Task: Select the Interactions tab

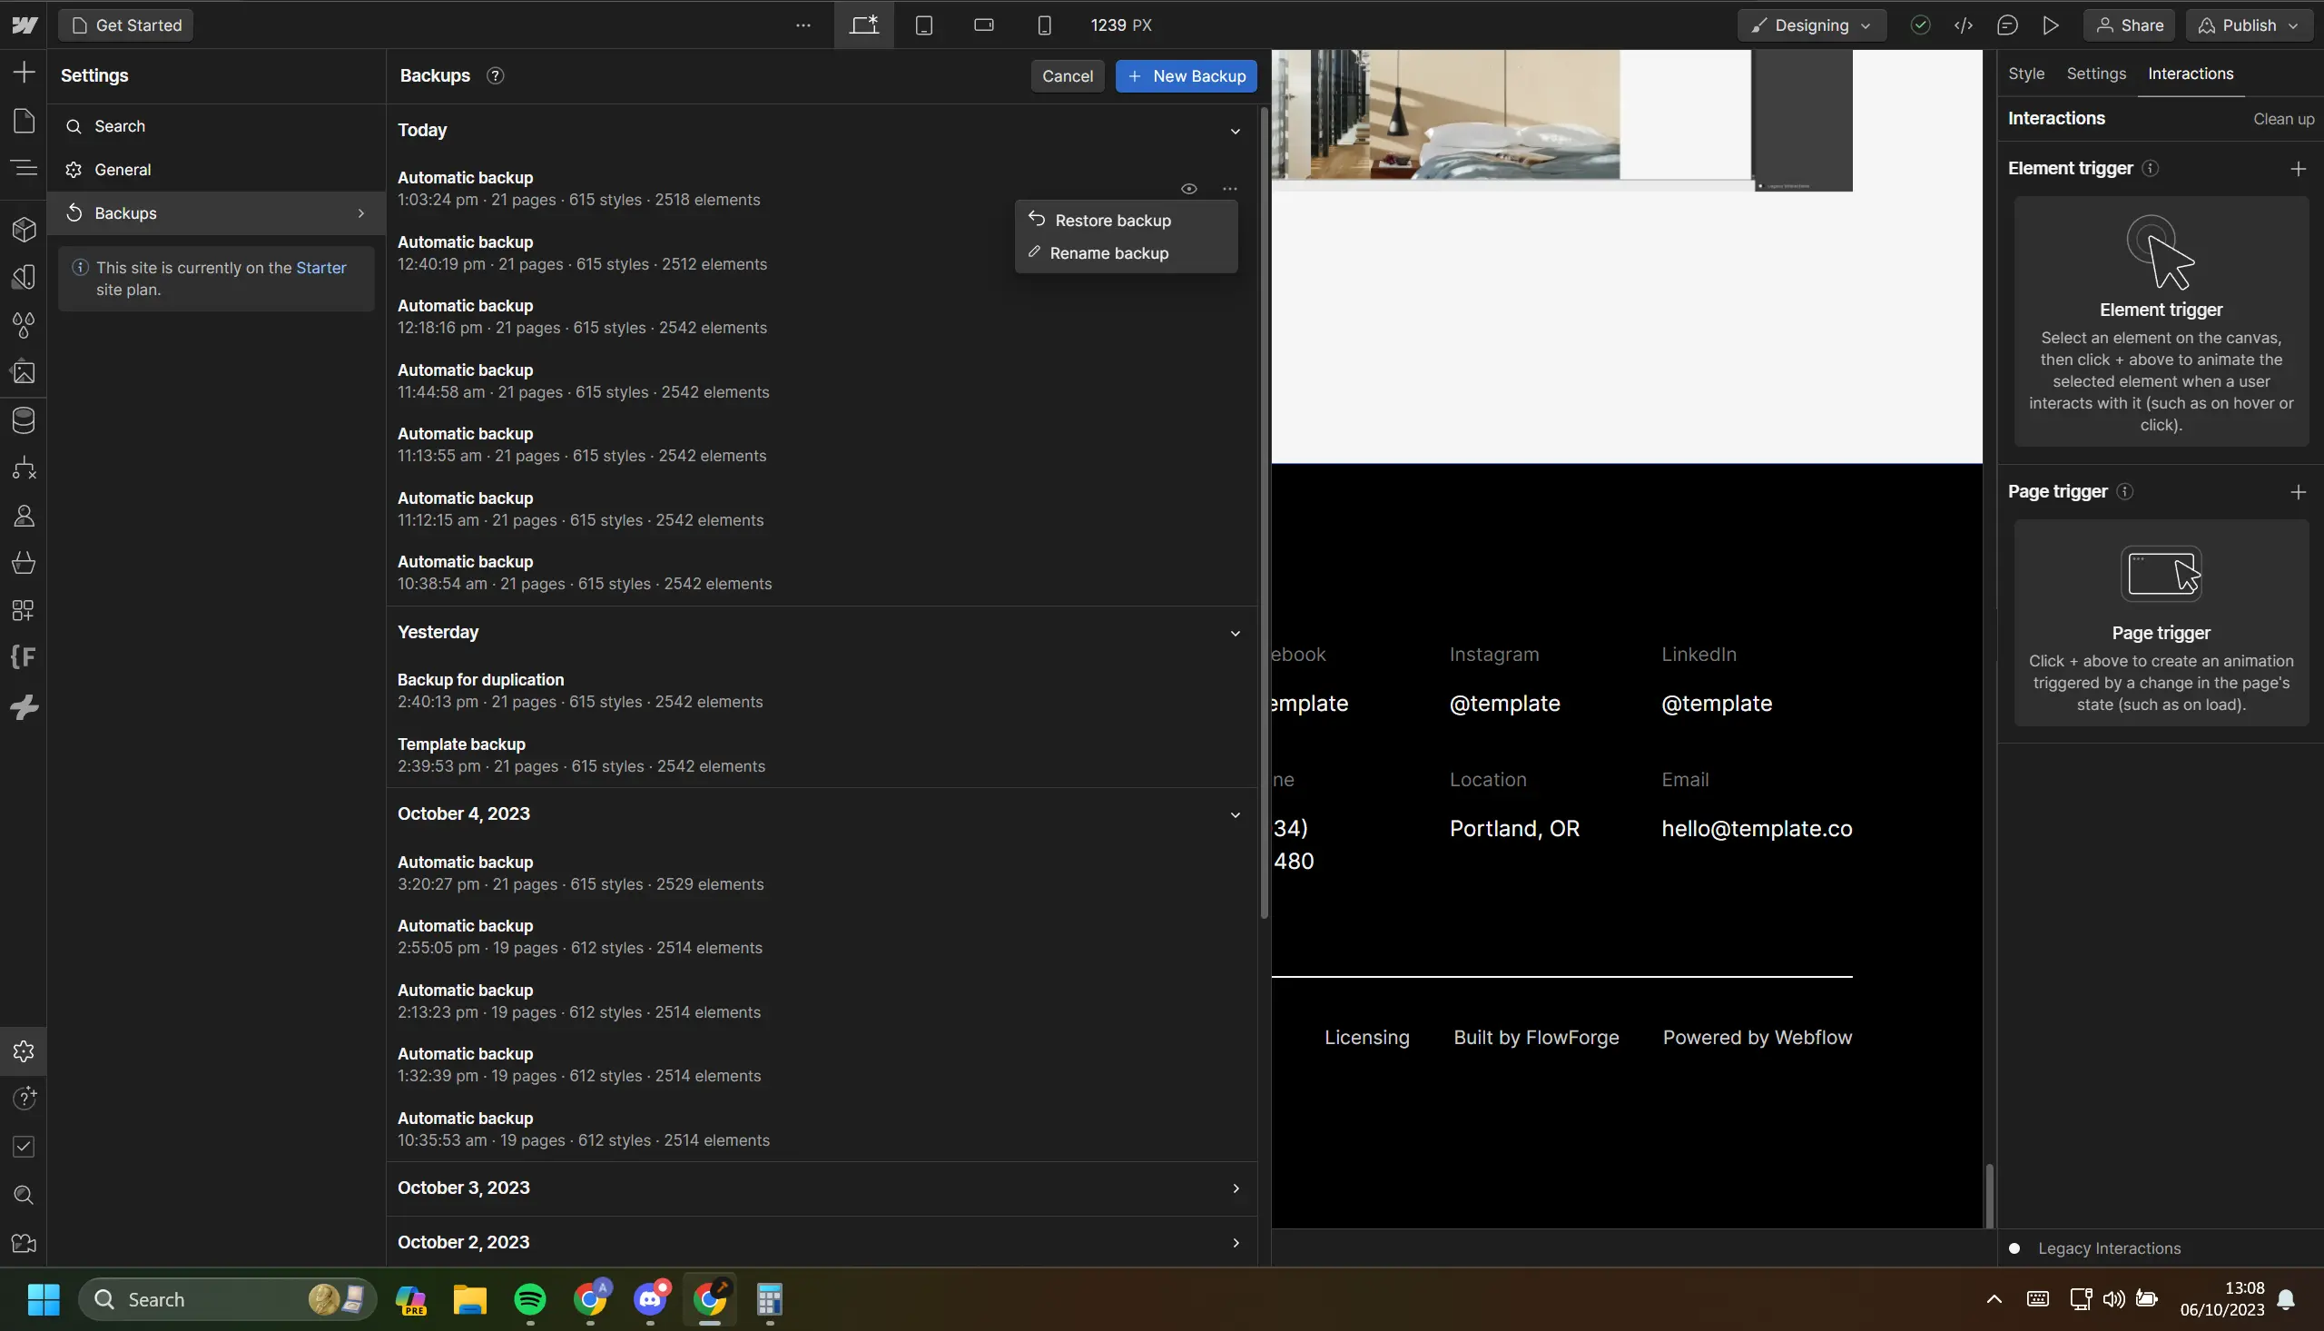Action: tap(2190, 74)
